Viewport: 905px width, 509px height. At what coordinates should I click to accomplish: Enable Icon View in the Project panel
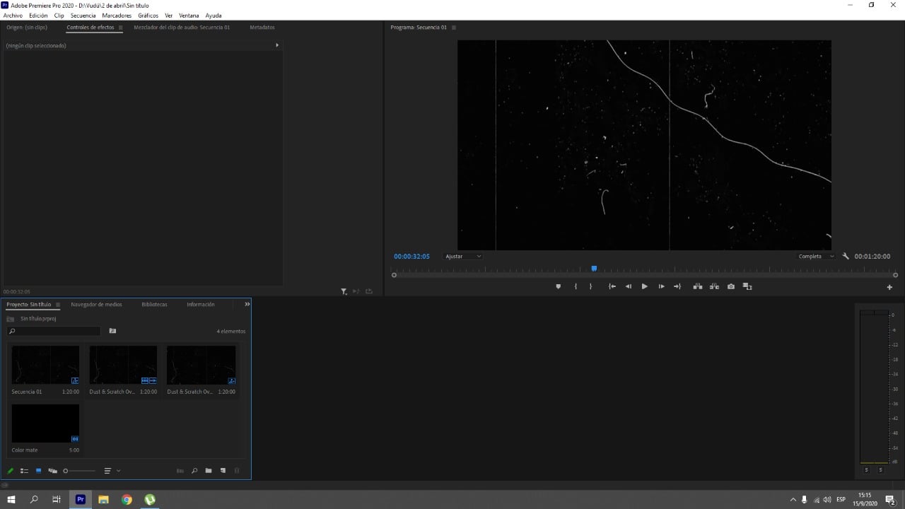click(x=40, y=470)
